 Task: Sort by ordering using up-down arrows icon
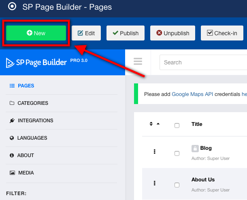coord(151,124)
